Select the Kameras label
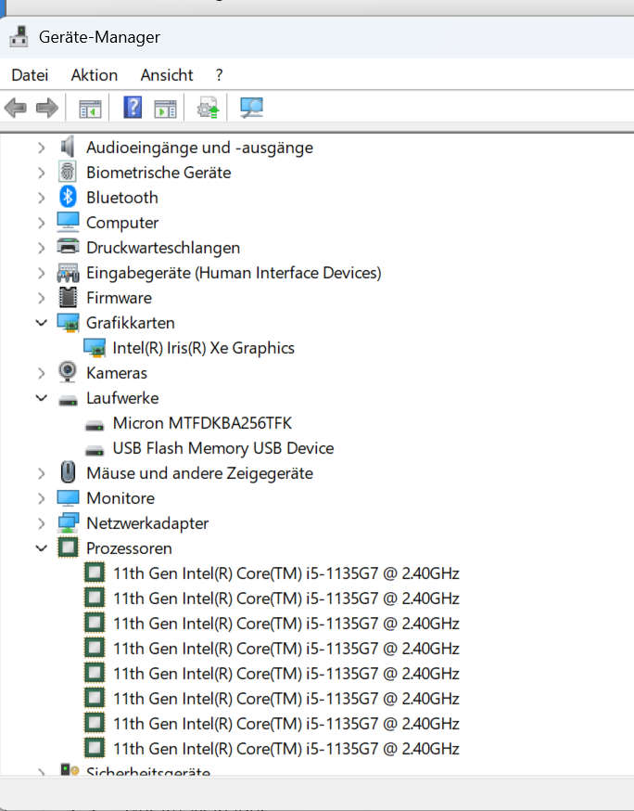This screenshot has height=811, width=634. (117, 373)
